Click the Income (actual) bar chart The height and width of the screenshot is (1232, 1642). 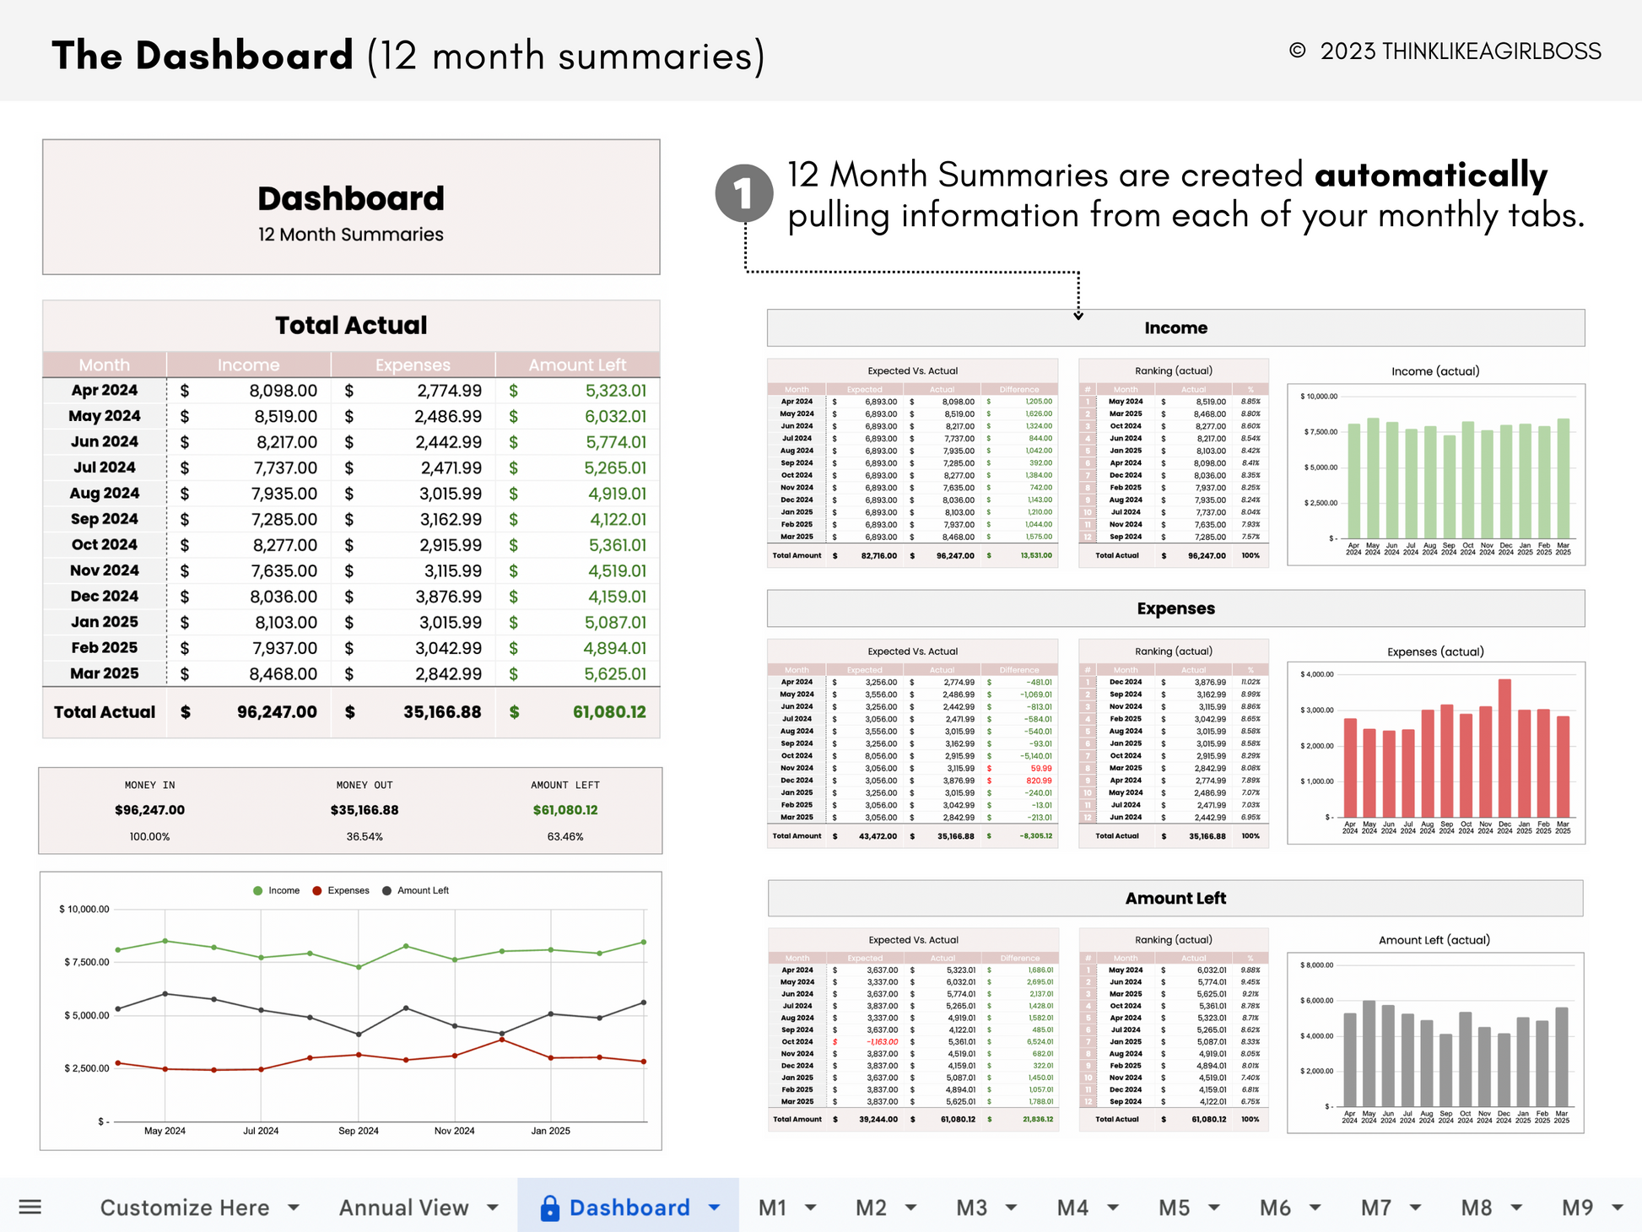[x=1435, y=474]
